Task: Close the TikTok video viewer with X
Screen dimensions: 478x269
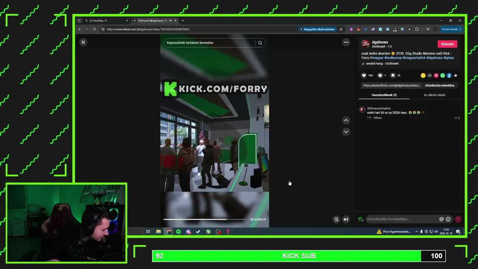Action: 83,42
